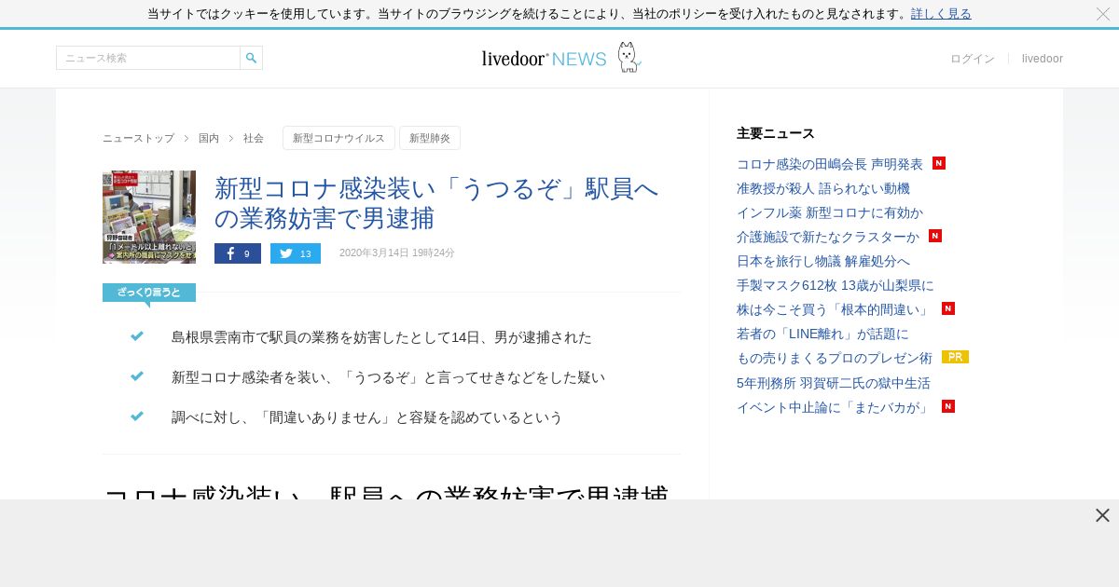Click the search magnifier icon
1119x587 pixels.
pos(251,58)
